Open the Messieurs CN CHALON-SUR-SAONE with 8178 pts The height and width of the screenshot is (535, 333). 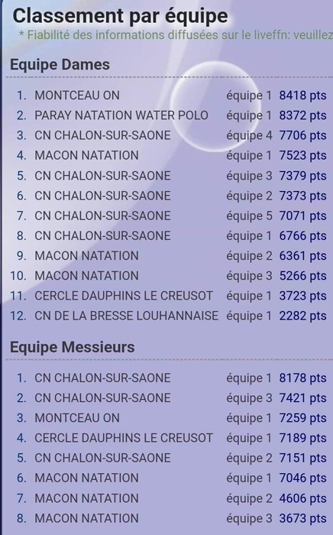(x=102, y=378)
